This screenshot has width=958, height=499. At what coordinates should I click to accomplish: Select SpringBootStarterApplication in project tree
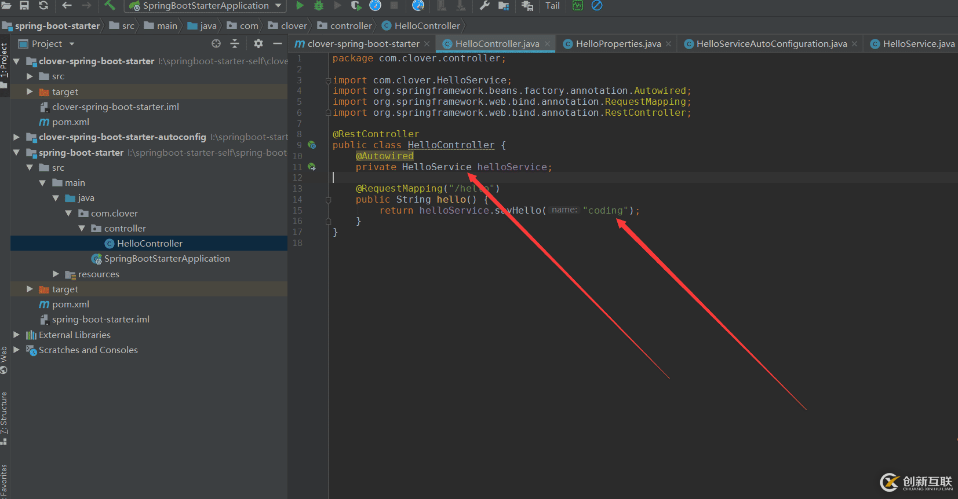click(x=167, y=259)
